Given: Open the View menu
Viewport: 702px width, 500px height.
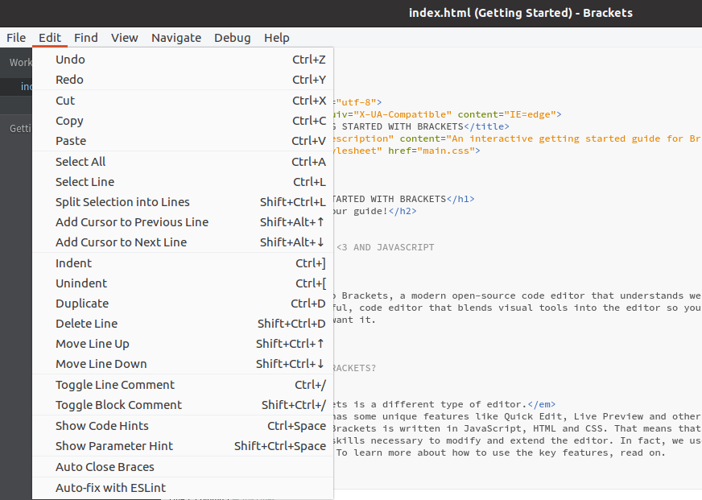Looking at the screenshot, I should (x=125, y=38).
